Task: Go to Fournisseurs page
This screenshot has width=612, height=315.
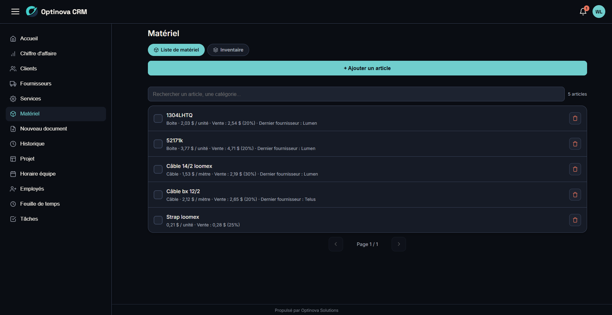Action: click(x=56, y=84)
